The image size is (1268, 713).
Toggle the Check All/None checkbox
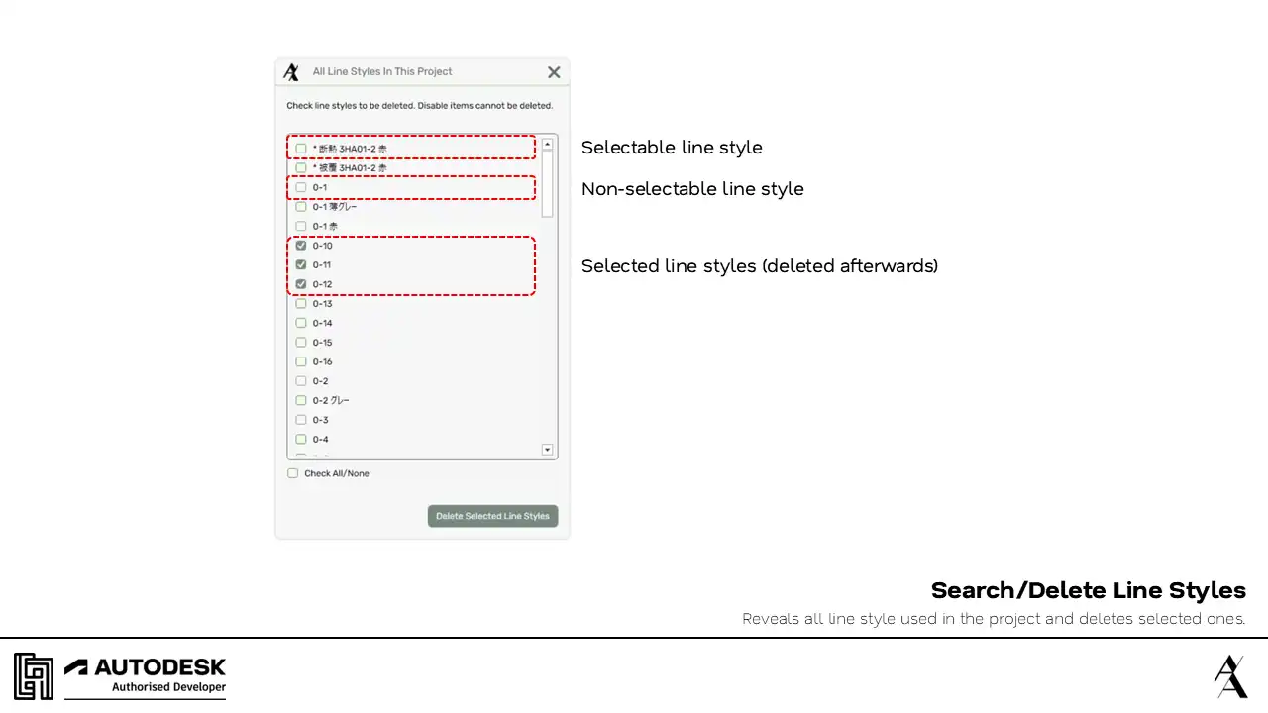coord(293,473)
